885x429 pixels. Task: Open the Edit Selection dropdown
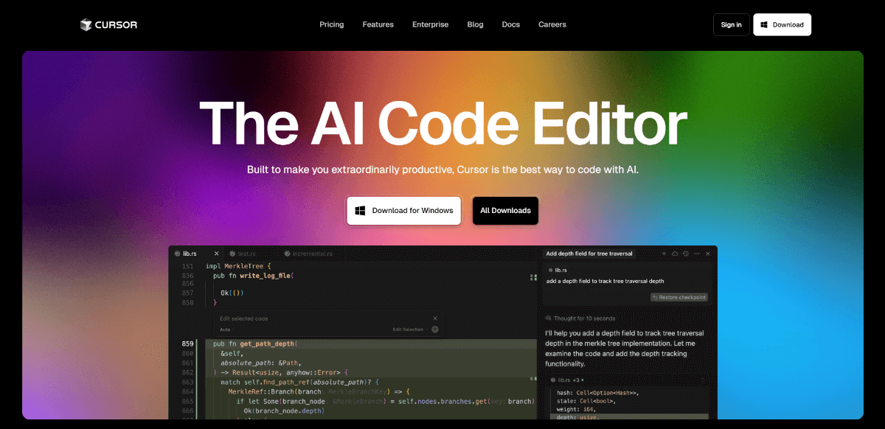tap(410, 329)
